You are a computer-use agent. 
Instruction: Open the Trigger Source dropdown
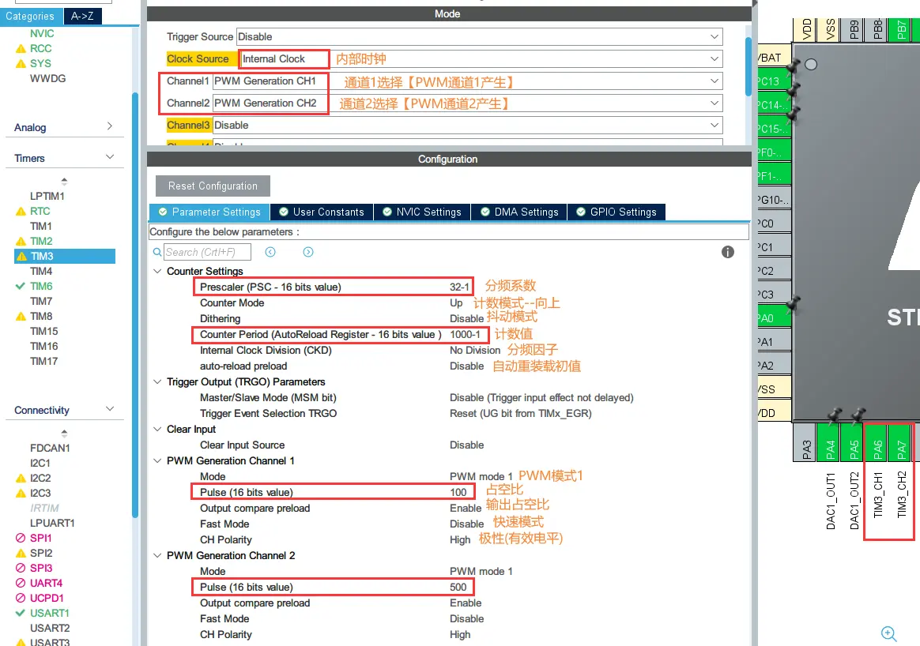tap(715, 37)
